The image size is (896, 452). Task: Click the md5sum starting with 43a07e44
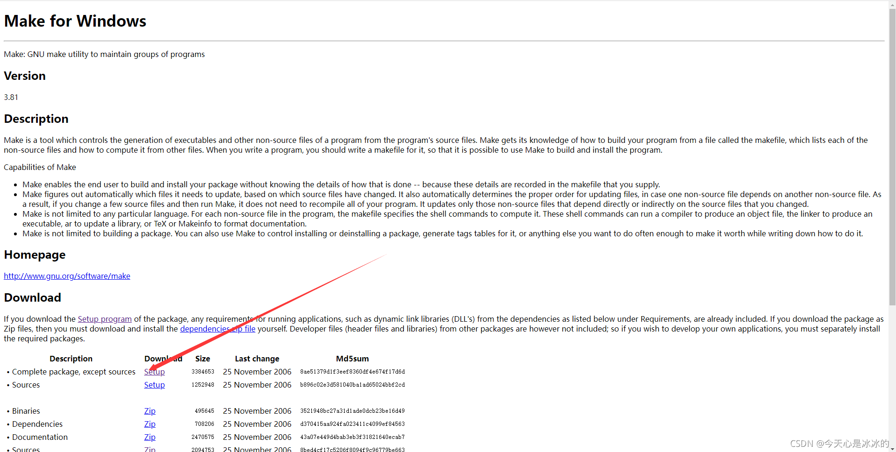[353, 437]
